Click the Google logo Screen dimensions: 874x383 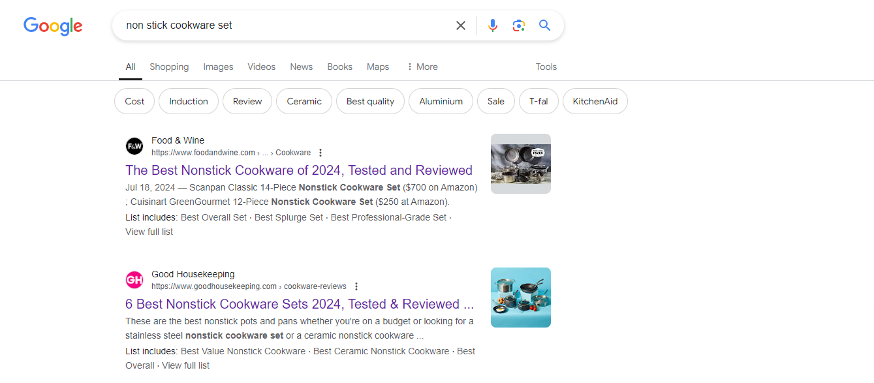[x=53, y=26]
